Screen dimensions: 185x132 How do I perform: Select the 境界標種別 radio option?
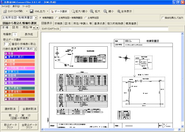click(x=6, y=88)
